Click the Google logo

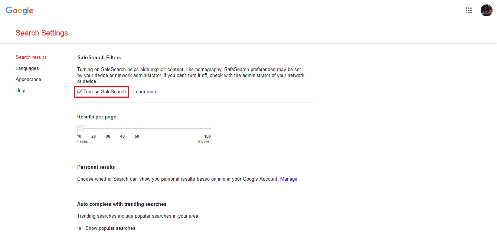tap(20, 11)
